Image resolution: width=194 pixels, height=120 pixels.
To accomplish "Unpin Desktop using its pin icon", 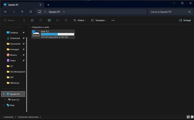I will click(x=24, y=32).
